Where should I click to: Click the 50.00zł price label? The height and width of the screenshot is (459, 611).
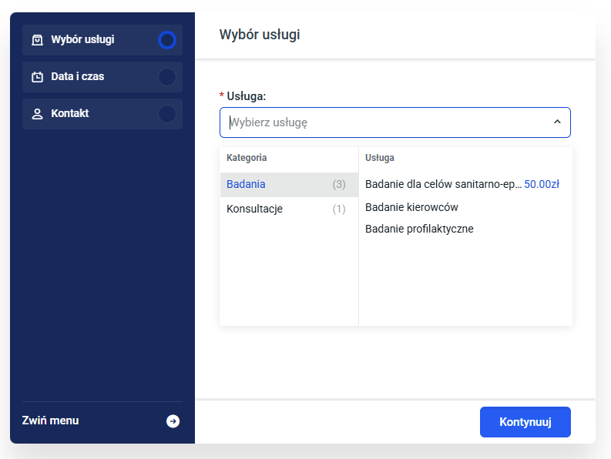542,184
